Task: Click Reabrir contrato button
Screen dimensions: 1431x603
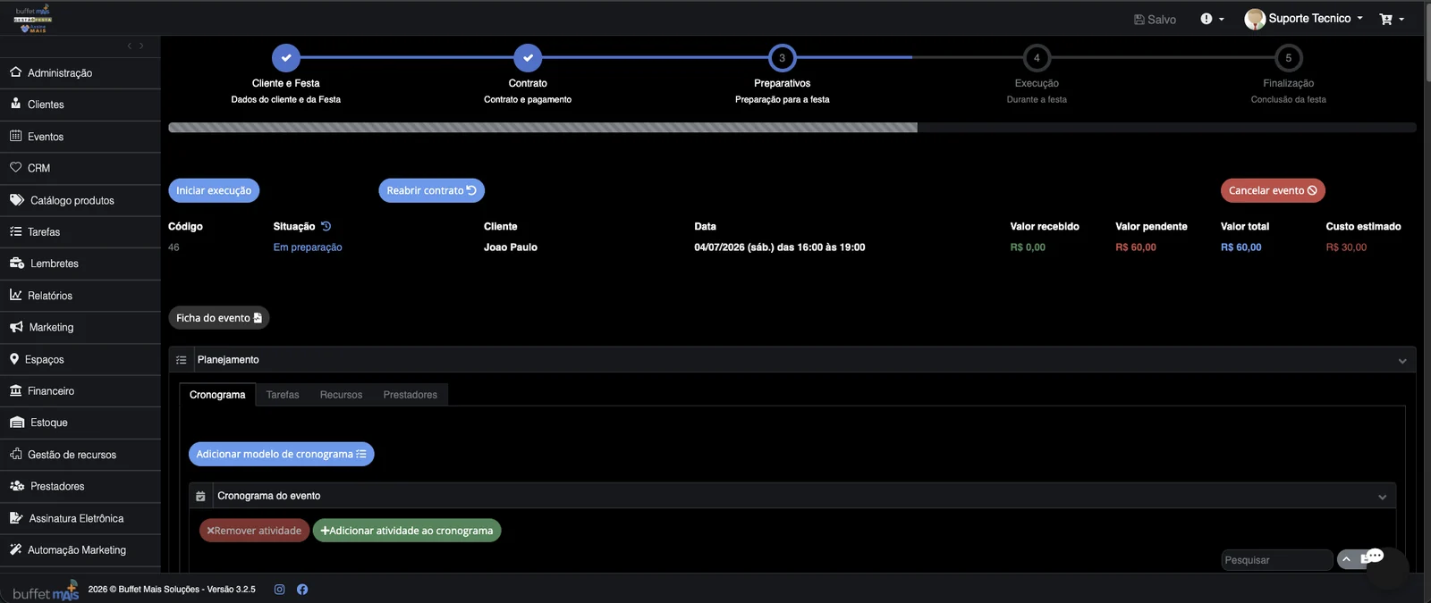Action: [431, 190]
